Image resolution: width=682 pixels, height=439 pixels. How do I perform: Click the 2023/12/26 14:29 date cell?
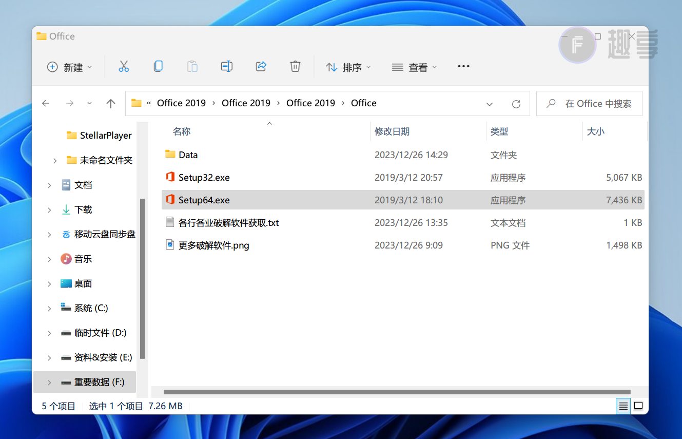coord(411,155)
